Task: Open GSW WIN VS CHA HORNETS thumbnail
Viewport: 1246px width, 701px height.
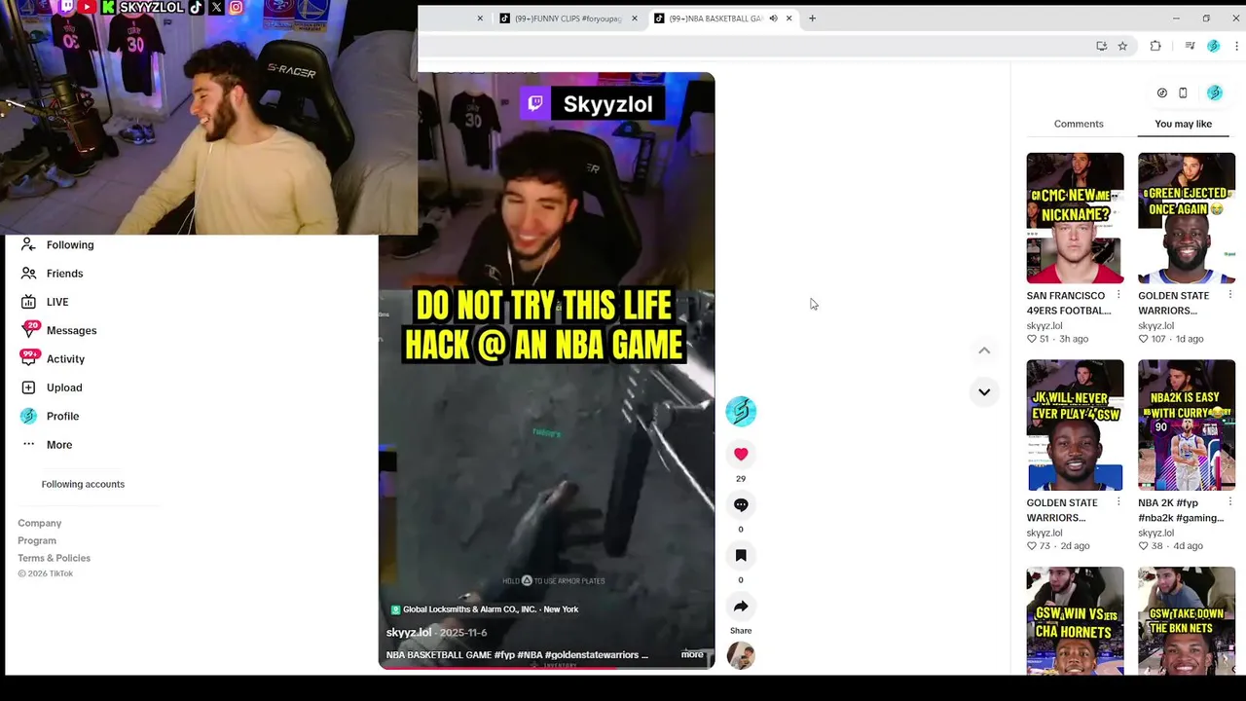Action: tap(1075, 620)
